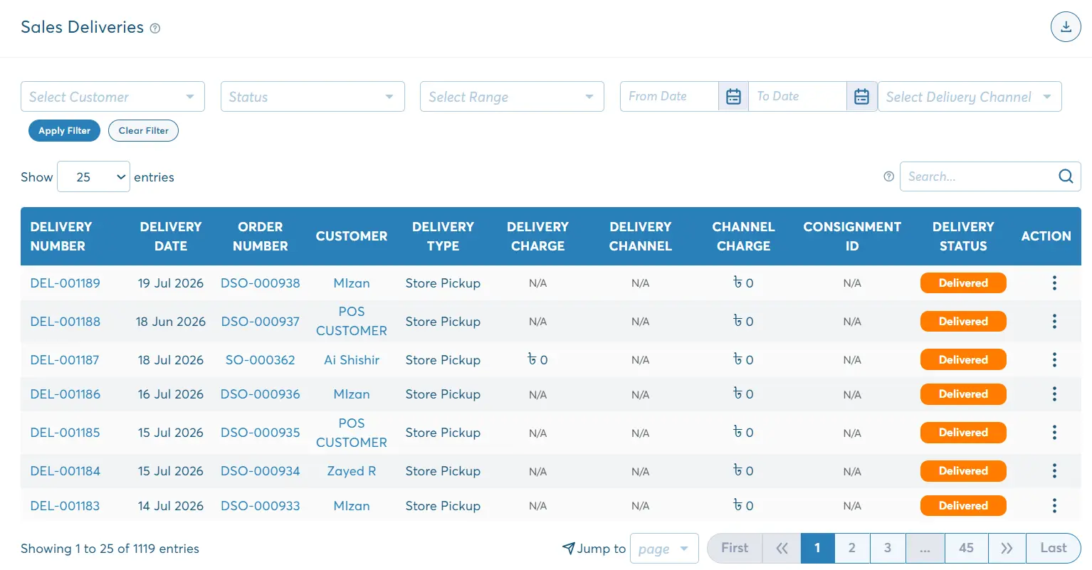This screenshot has height=570, width=1092.
Task: Click the search magnifier icon
Action: 1066,176
